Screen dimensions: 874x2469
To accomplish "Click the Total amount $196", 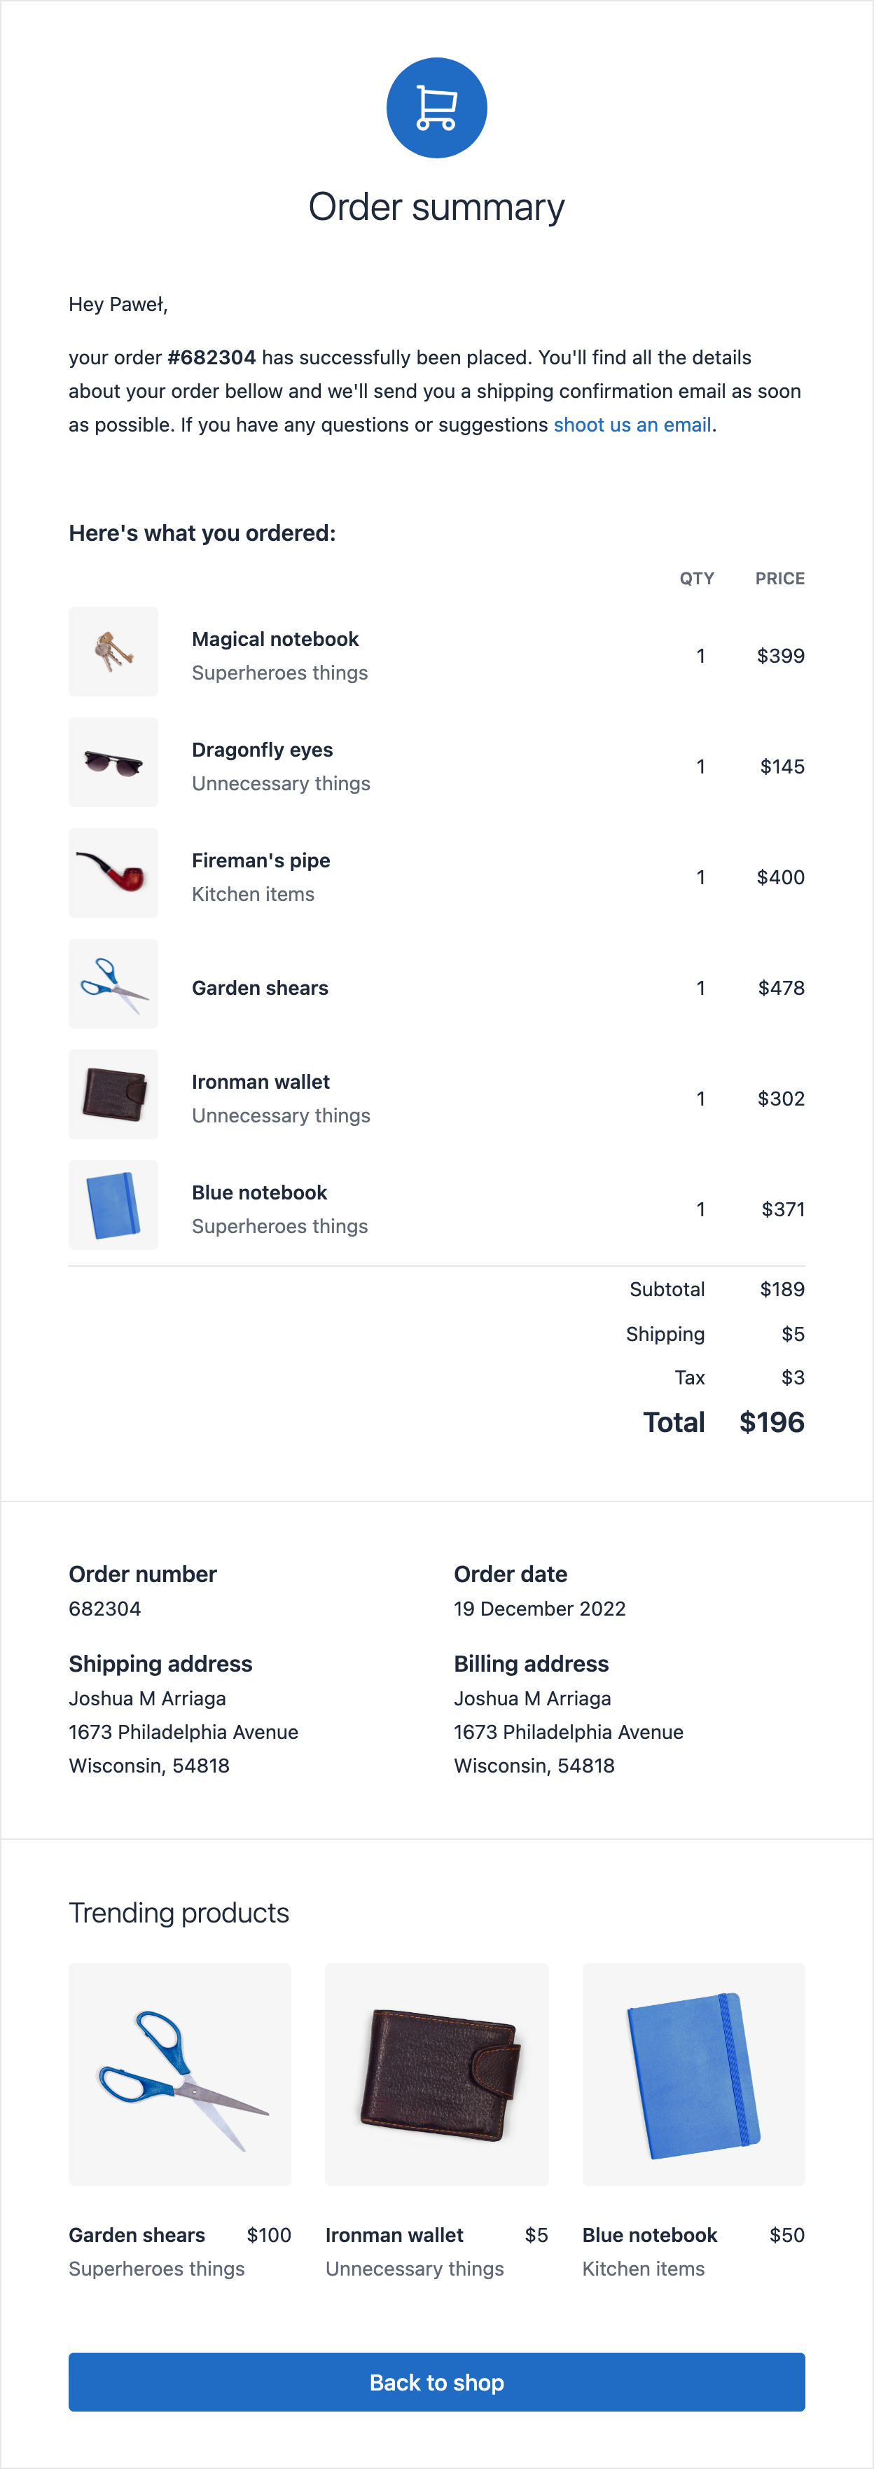I will pos(772,1422).
